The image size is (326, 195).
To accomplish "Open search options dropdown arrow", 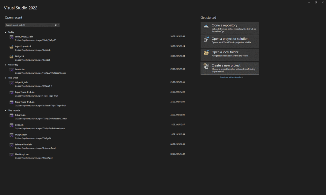I will tap(59, 25).
